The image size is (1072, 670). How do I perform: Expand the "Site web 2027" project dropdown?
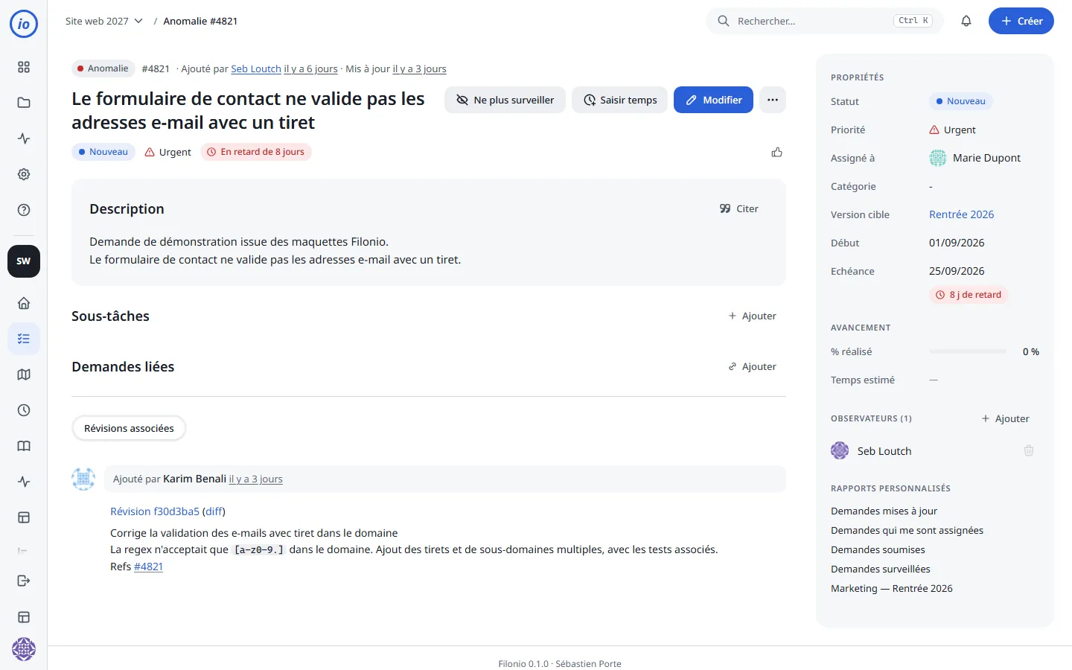(x=104, y=21)
